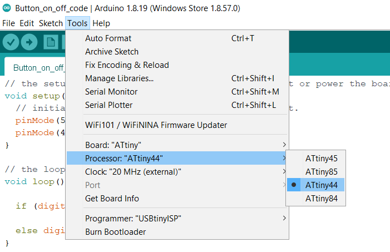Viewport: 390px width, 252px height.
Task: Open the File menu
Action: (9, 23)
